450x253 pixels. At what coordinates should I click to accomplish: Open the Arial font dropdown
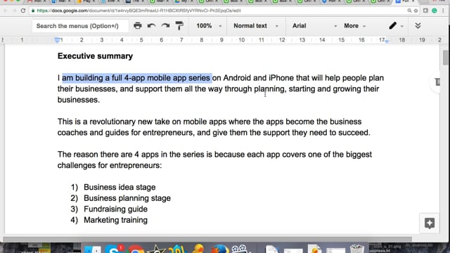(314, 26)
